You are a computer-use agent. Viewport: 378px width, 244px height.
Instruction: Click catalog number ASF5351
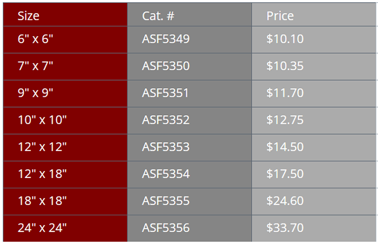166,93
